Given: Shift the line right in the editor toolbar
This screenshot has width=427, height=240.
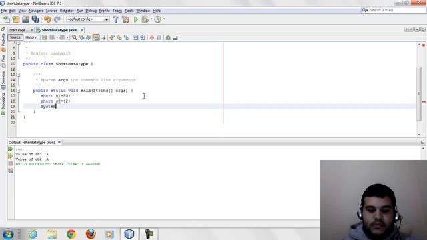Looking at the screenshot, I should pyautogui.click(x=143, y=37).
